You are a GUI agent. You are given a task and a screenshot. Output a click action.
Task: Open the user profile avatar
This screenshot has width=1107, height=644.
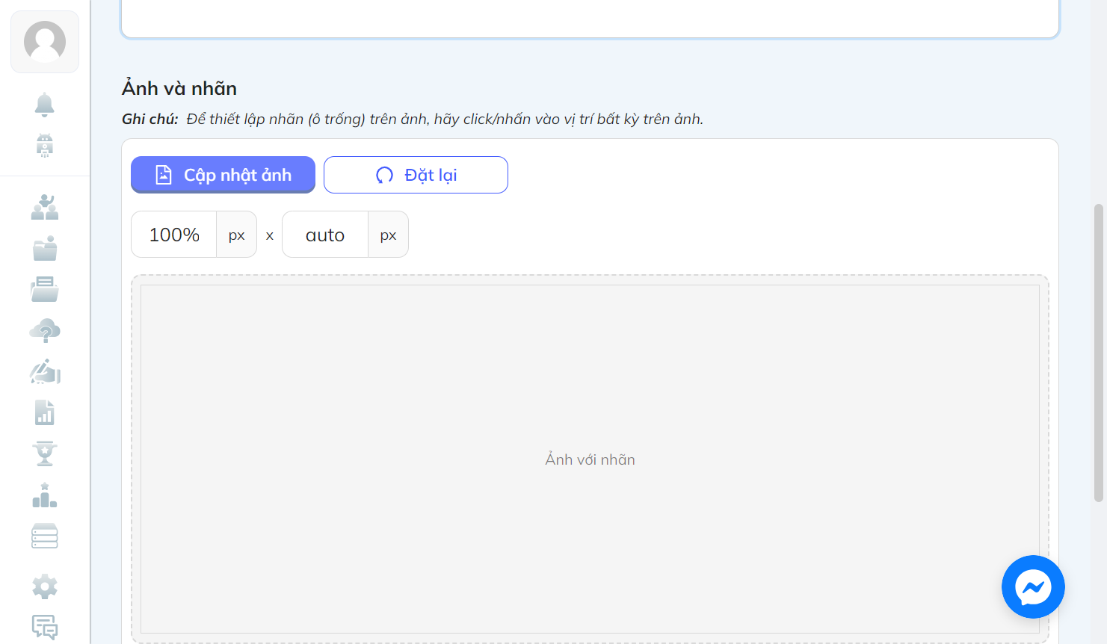(x=45, y=42)
